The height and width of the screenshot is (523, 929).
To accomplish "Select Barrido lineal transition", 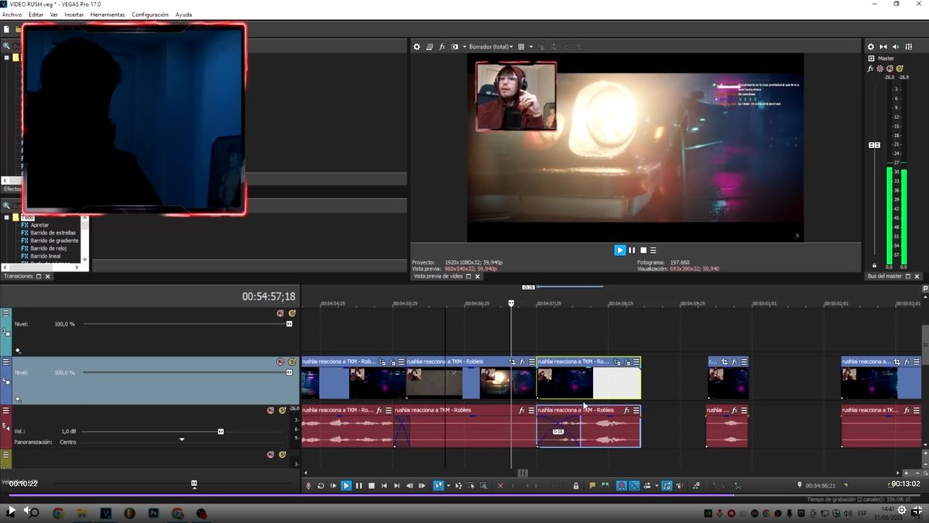I will (45, 256).
